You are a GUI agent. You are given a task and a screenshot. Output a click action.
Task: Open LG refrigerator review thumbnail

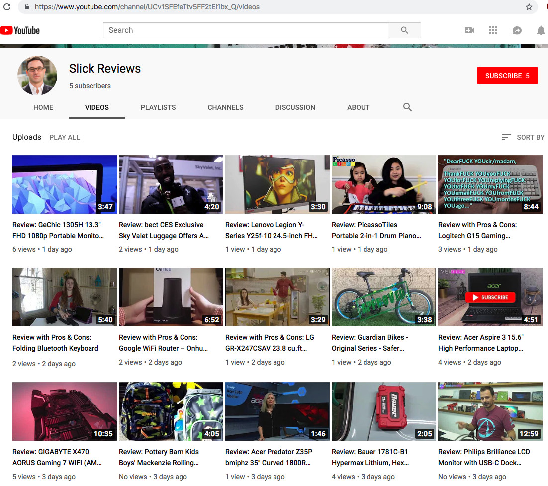pyautogui.click(x=277, y=297)
